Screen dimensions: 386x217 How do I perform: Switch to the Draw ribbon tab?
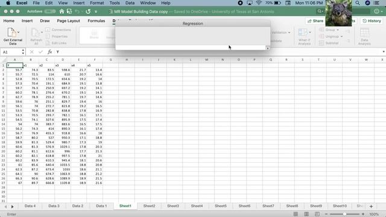coord(45,21)
